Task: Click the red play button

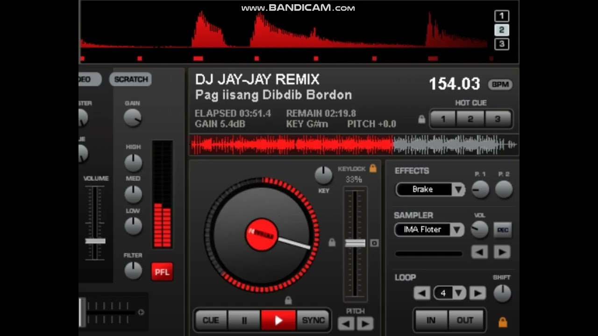Action: tap(278, 320)
